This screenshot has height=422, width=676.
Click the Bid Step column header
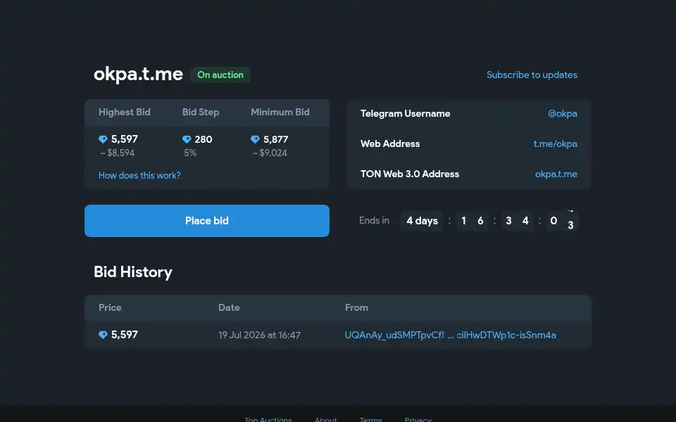(x=201, y=112)
